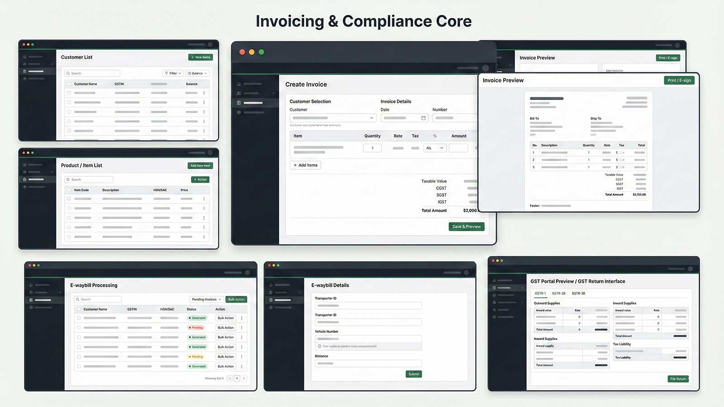Image resolution: width=724 pixels, height=407 pixels.
Task: Click the Distance input field in E-waybill Details
Action: [368, 364]
